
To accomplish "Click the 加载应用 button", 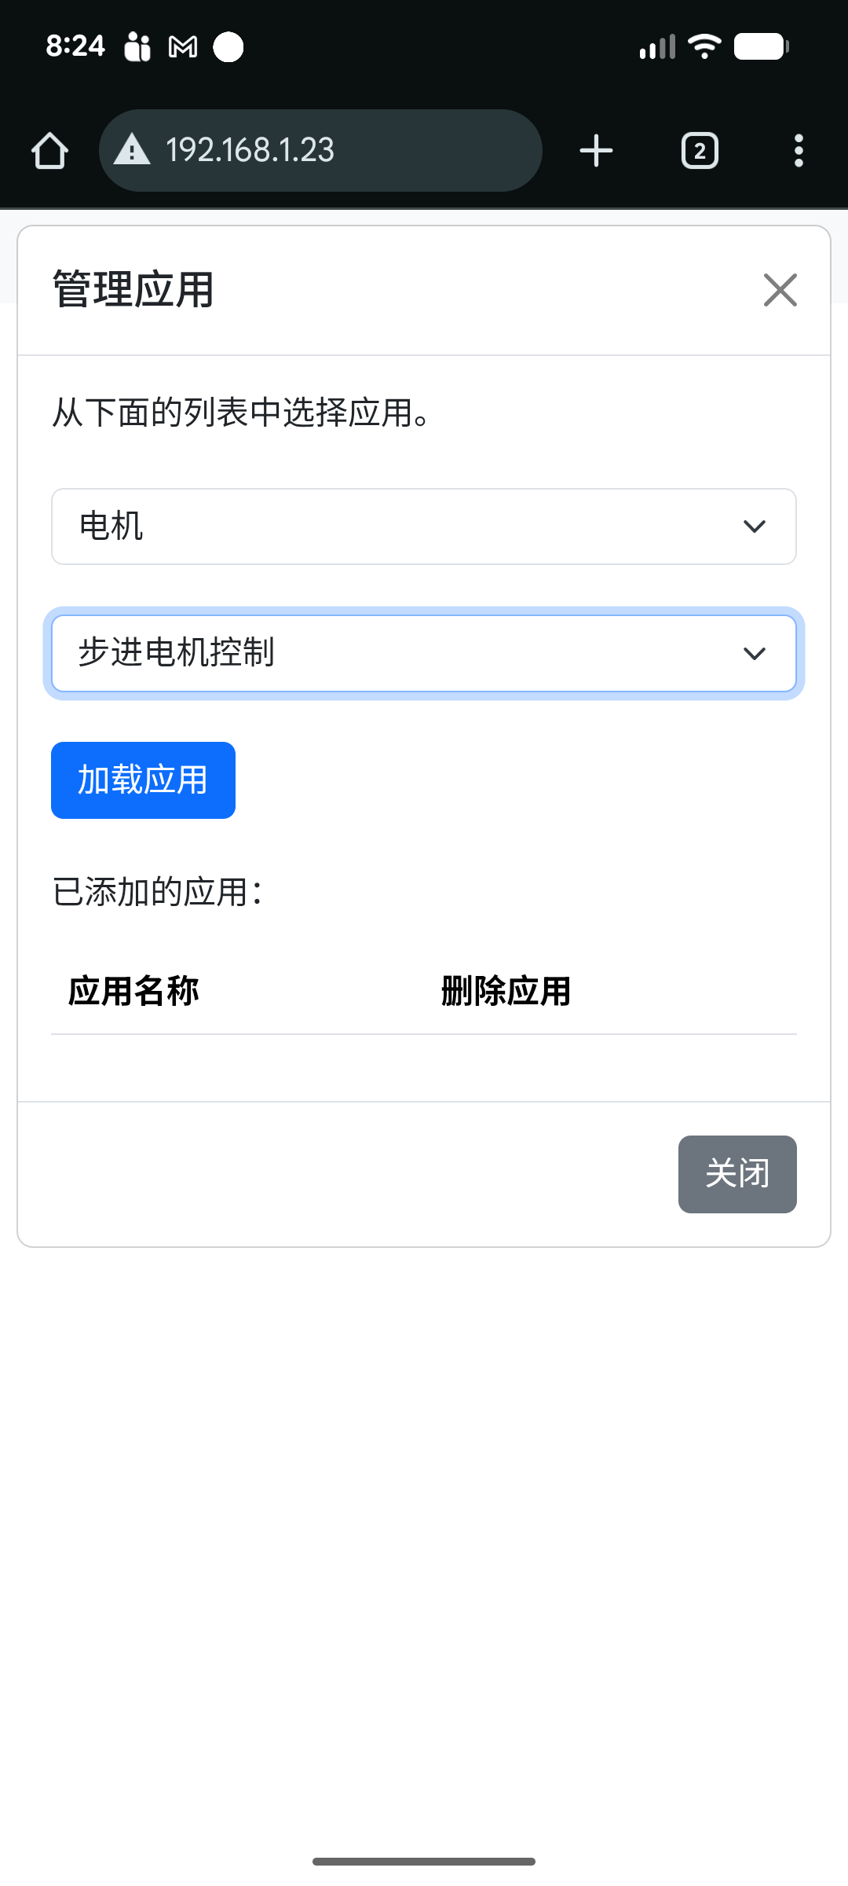I will 143,780.
